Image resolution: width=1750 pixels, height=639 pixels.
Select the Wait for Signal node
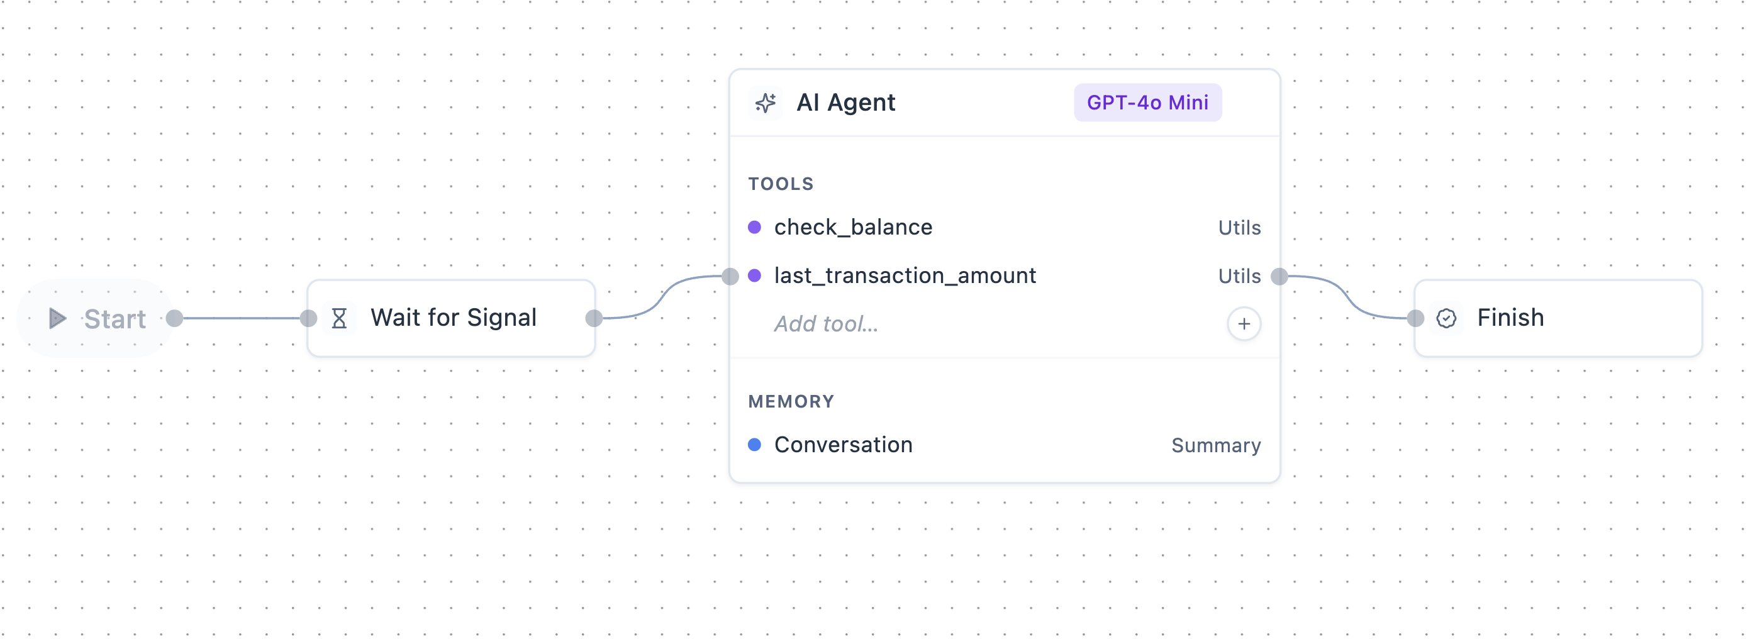[x=452, y=317]
